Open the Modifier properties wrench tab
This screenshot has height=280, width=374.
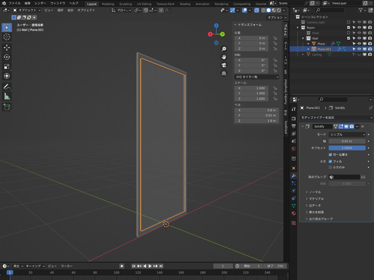pyautogui.click(x=294, y=176)
